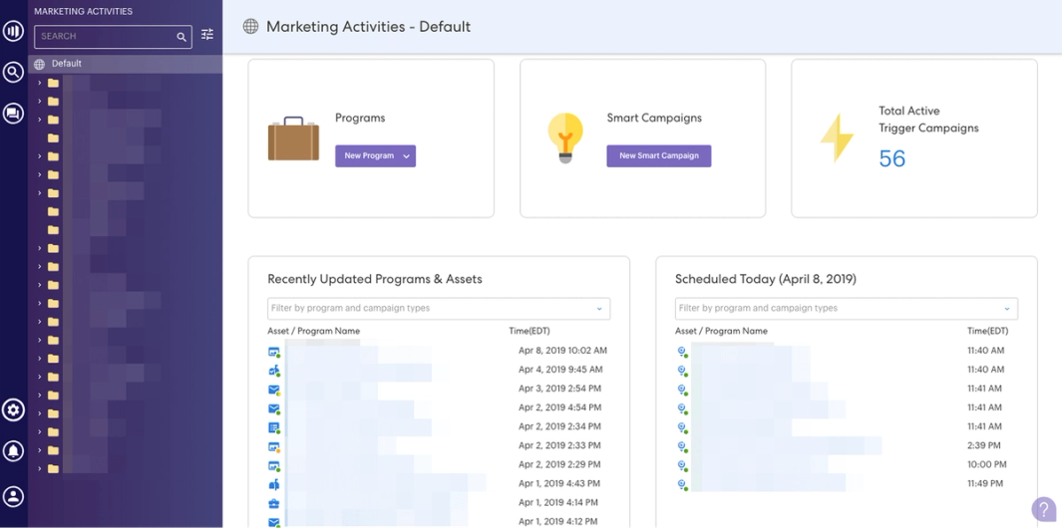Click Time(EDT) header in Scheduled Today panel
This screenshot has height=528, width=1062.
pyautogui.click(x=988, y=331)
